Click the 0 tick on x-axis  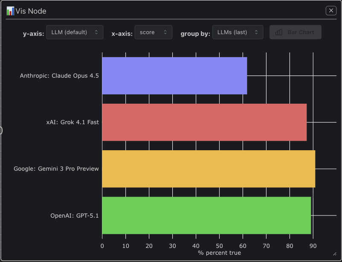[x=102, y=246]
